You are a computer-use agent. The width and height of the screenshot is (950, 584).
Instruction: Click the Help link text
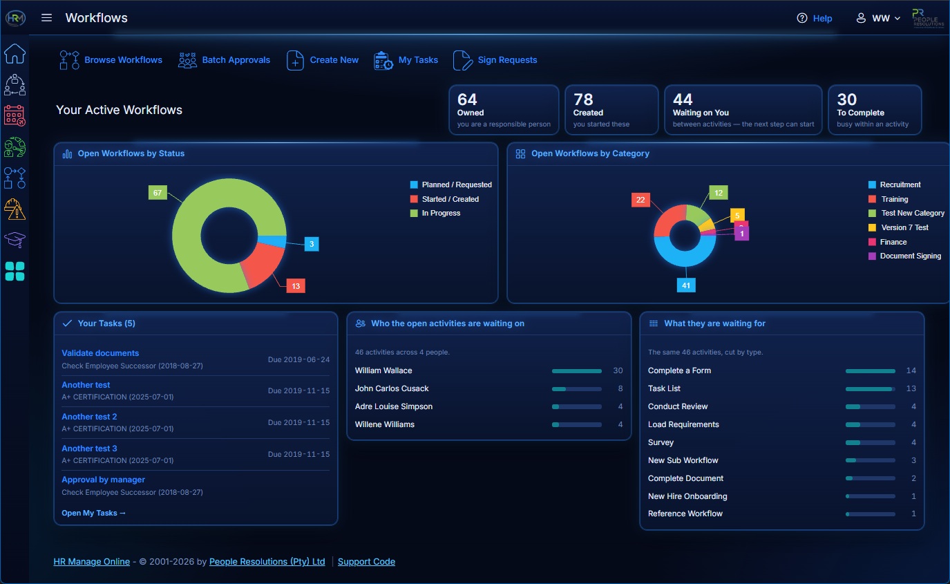click(822, 19)
